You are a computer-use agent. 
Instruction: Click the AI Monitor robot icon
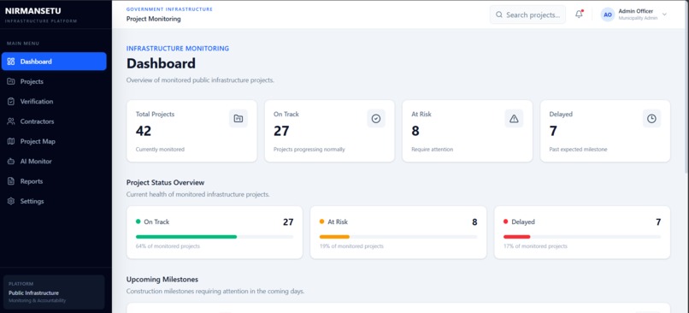pos(11,162)
